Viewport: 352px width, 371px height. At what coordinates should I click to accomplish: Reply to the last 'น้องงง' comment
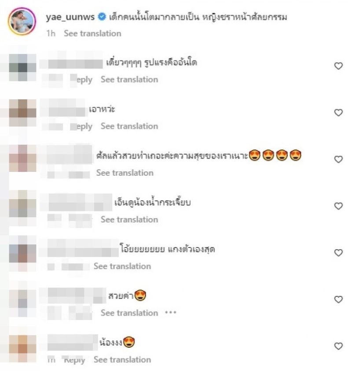click(74, 360)
